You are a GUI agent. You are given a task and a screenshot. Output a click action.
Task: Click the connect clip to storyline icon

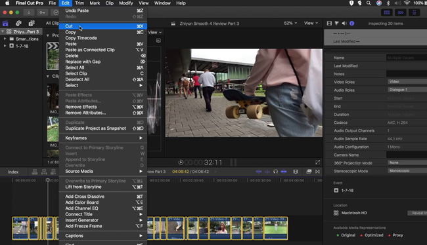[35, 172]
